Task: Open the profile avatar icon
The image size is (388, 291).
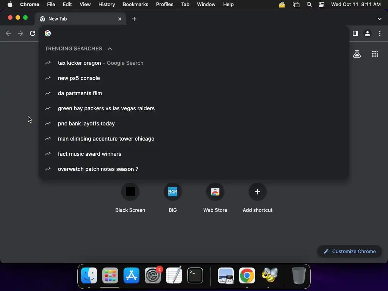Action: pyautogui.click(x=368, y=33)
